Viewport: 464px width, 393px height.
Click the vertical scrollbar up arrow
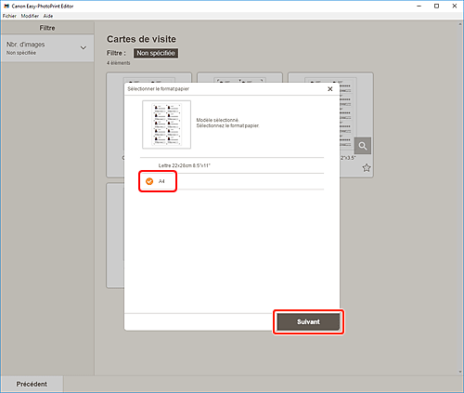click(461, 24)
